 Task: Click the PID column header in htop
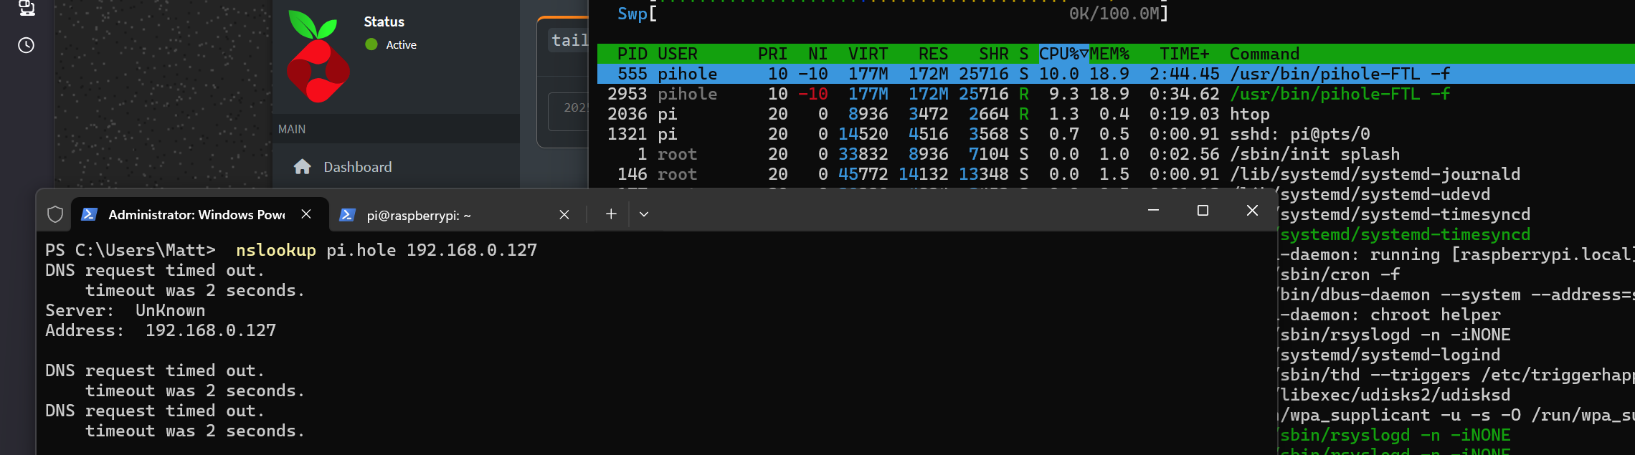click(x=632, y=54)
